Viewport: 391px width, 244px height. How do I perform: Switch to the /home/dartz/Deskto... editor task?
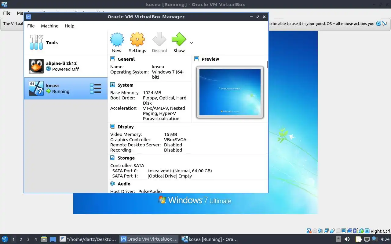point(88,239)
